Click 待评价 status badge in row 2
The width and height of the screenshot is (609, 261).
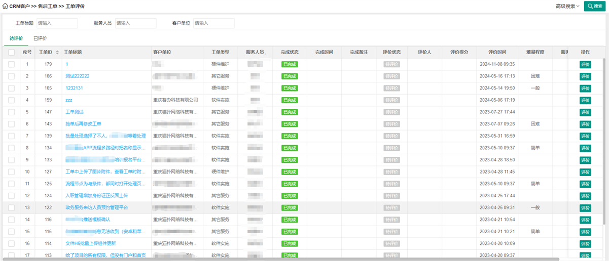point(391,76)
